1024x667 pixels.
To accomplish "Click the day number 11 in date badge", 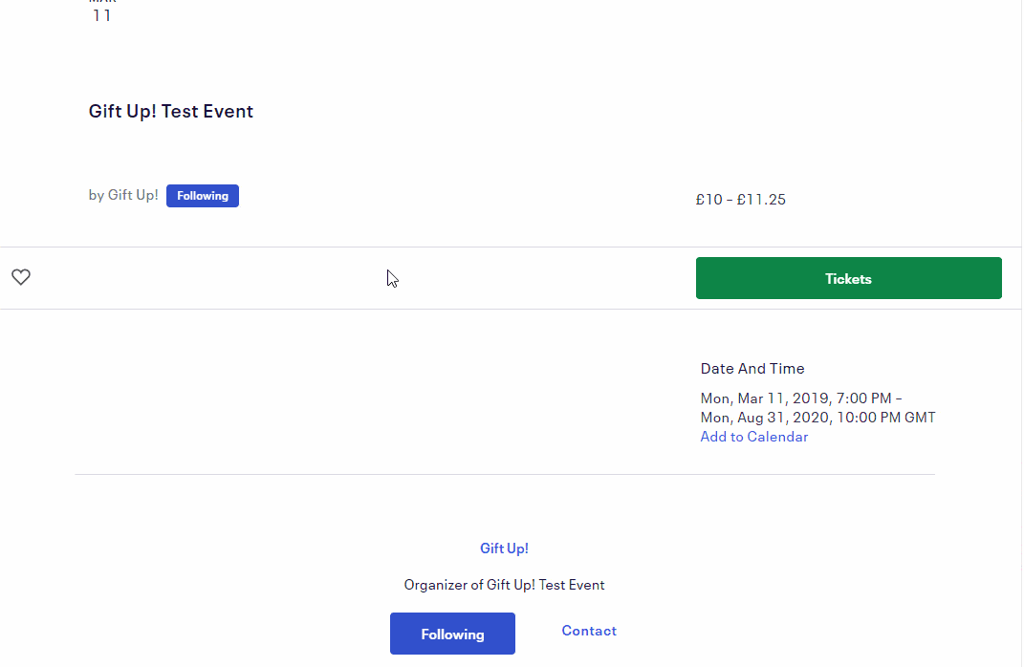I will pos(102,15).
